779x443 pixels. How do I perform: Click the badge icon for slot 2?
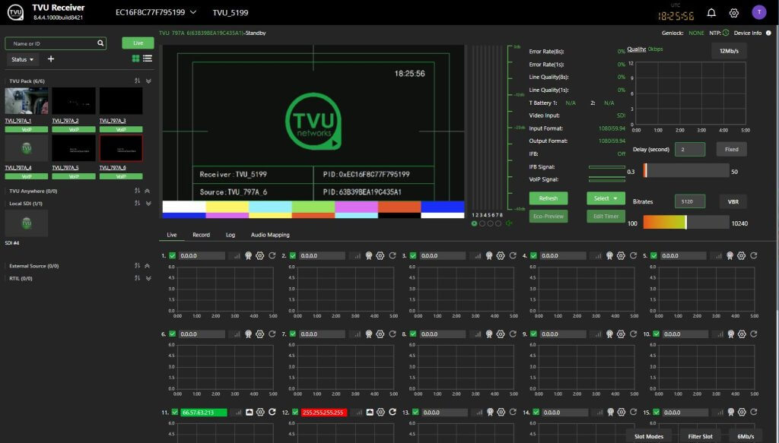pyautogui.click(x=369, y=256)
